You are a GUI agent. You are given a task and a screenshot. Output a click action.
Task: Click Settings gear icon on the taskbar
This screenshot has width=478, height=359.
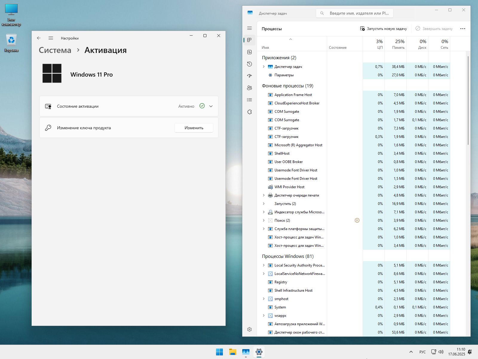click(259, 352)
